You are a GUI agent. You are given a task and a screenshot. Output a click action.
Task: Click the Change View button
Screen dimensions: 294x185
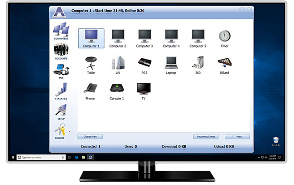(90, 137)
